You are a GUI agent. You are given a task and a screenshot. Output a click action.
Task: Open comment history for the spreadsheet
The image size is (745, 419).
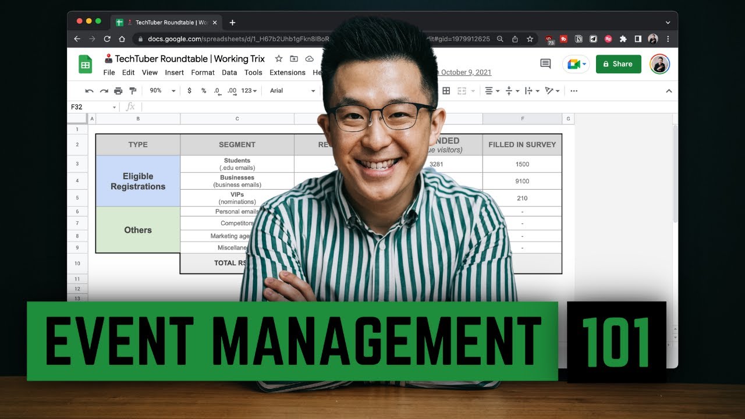point(545,64)
